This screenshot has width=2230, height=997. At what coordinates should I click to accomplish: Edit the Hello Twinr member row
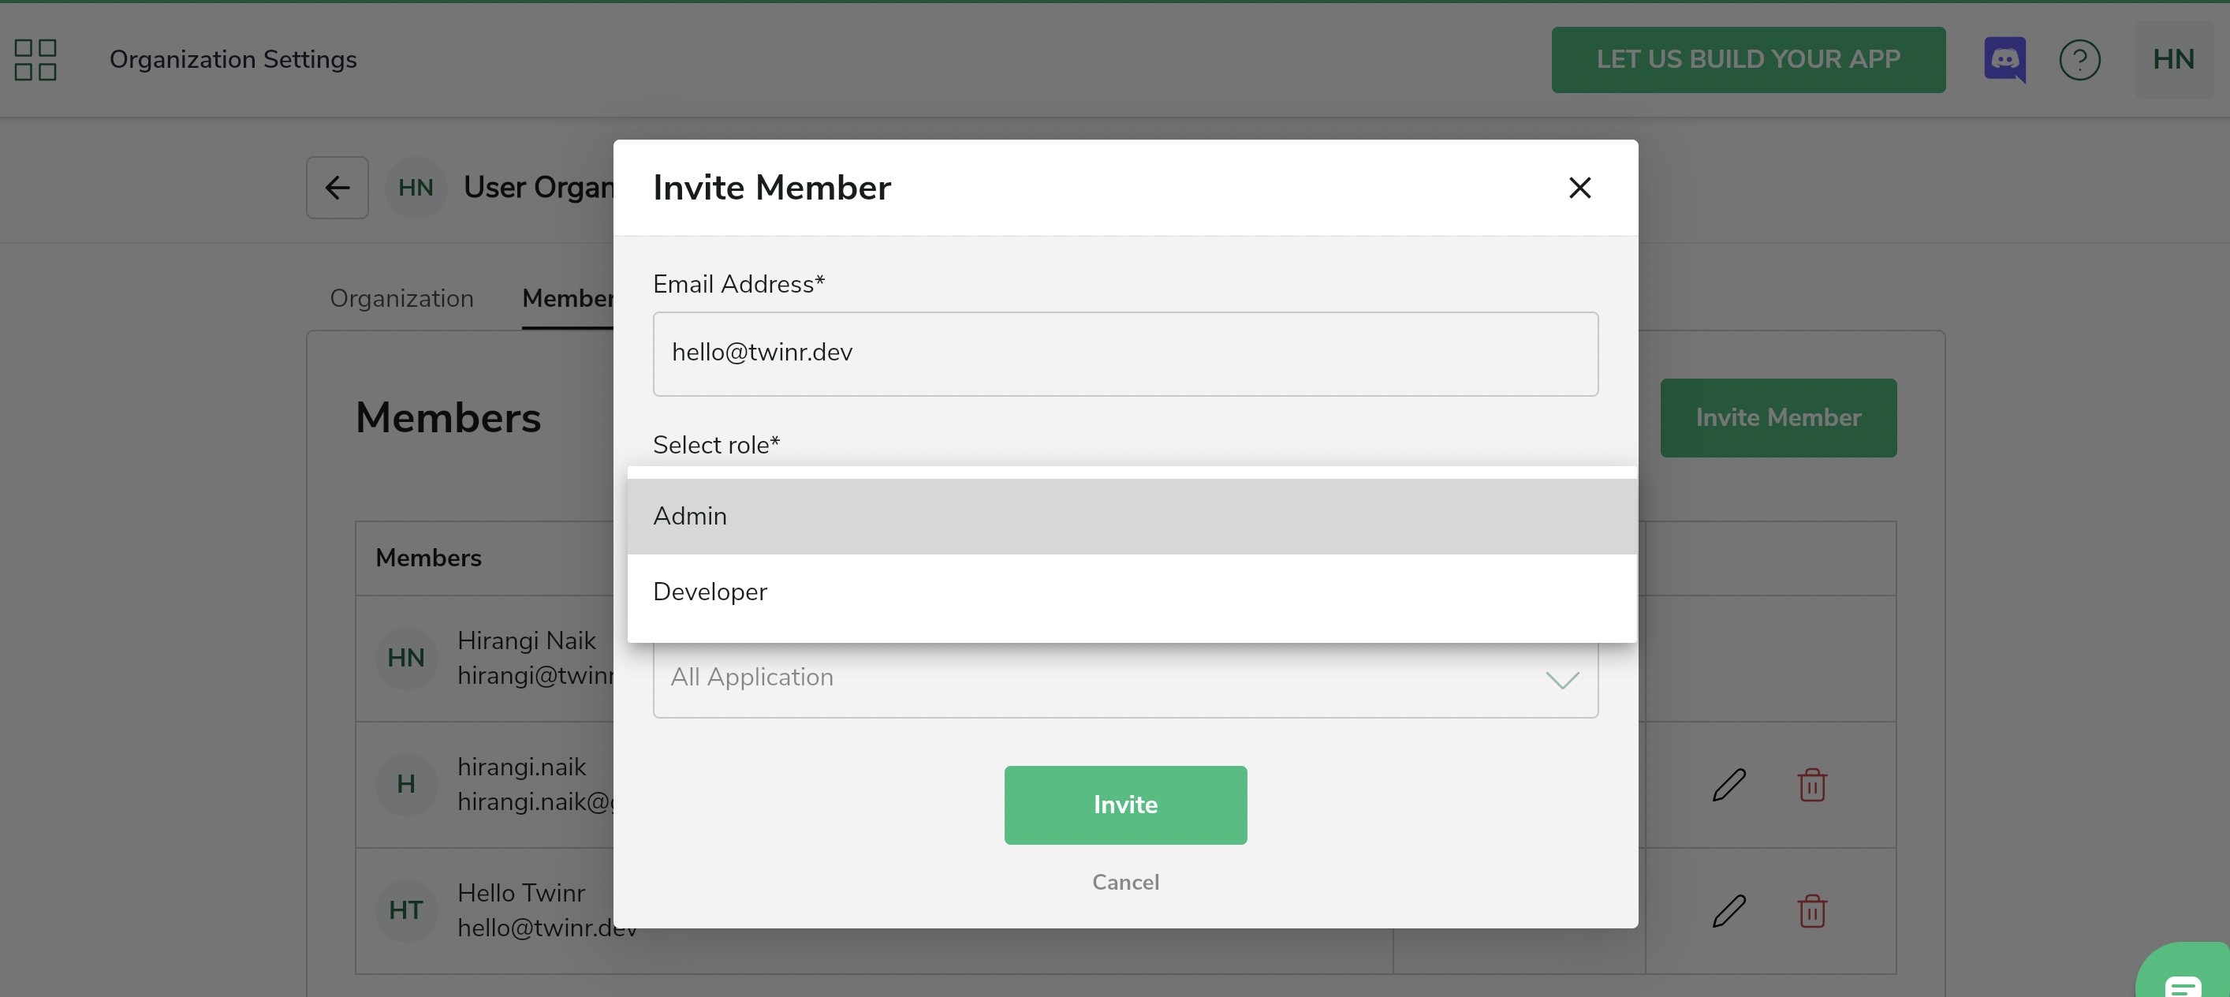coord(1728,910)
